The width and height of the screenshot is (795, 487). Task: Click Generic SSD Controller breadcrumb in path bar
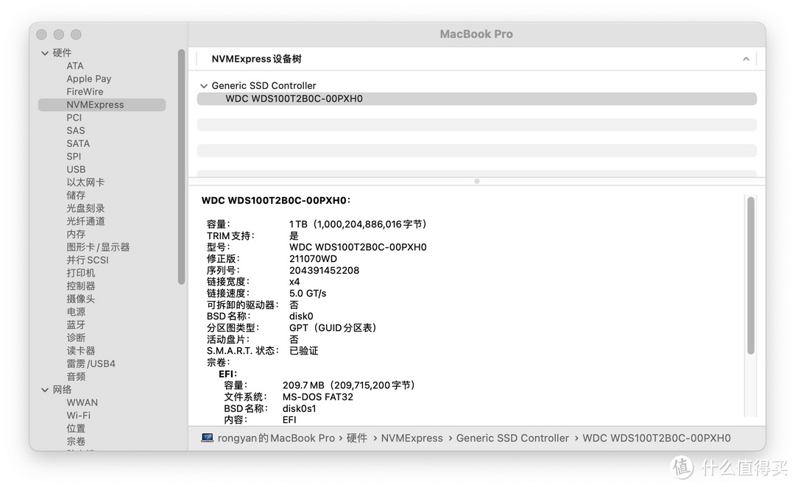point(512,438)
